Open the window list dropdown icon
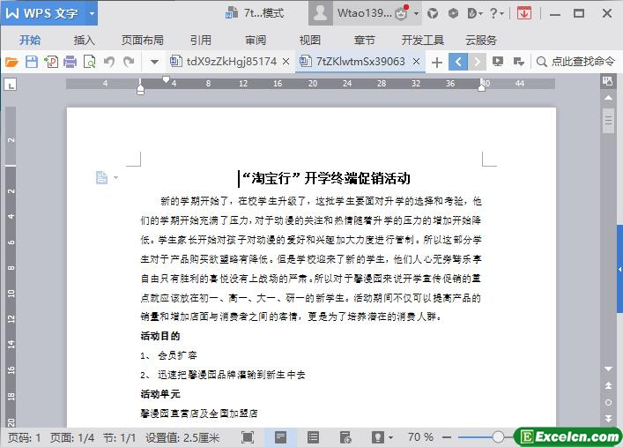623x447 pixels. pyautogui.click(x=518, y=62)
